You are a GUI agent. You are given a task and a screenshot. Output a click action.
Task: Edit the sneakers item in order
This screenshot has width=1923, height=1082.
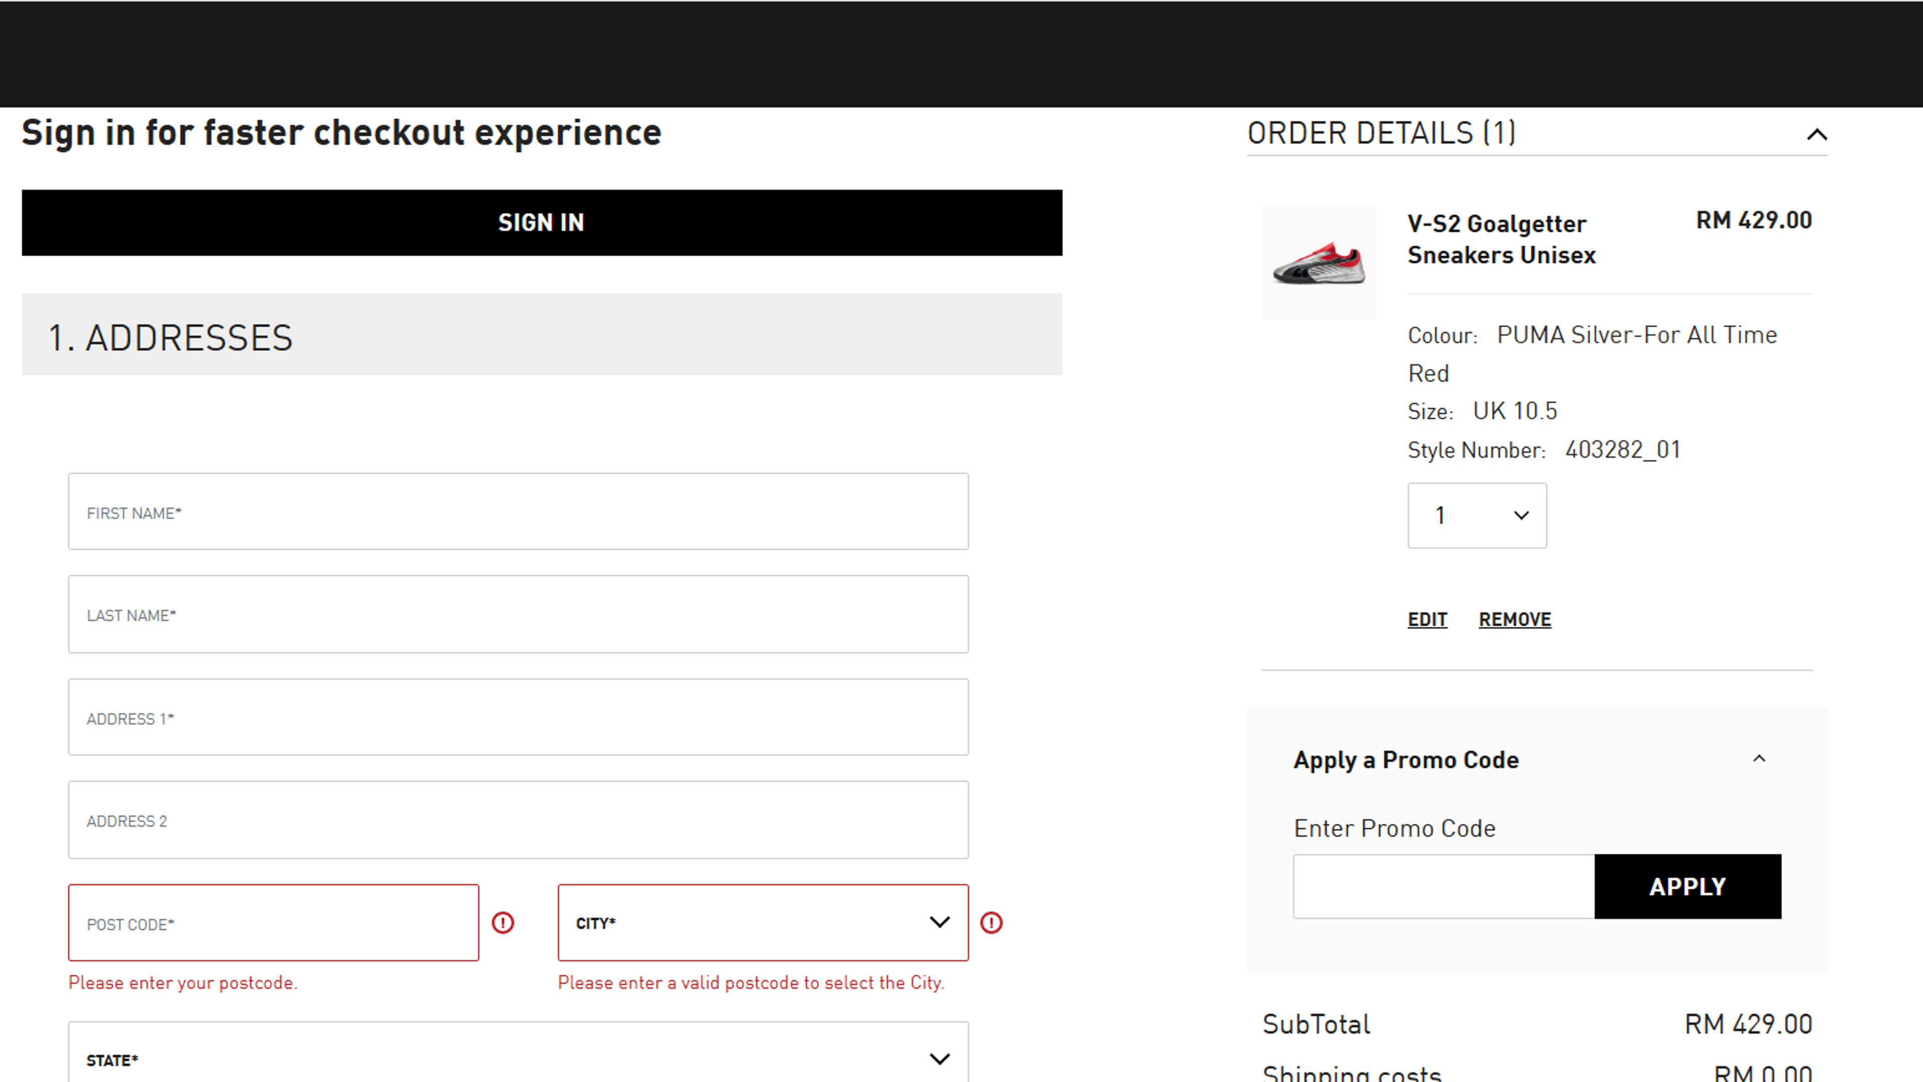pyautogui.click(x=1427, y=619)
